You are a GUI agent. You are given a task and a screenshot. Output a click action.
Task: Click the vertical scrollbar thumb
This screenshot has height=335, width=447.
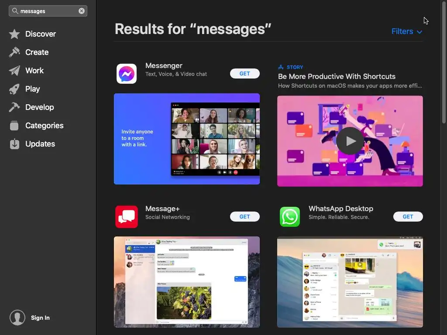[x=444, y=63]
